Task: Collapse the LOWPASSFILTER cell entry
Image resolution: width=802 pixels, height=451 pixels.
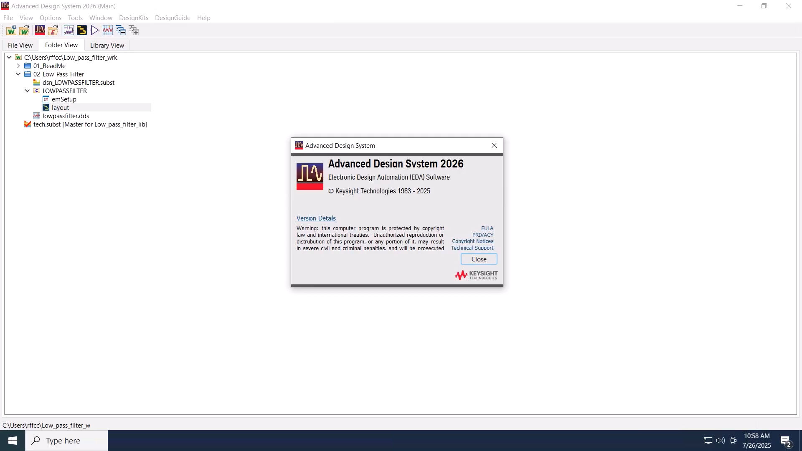Action: click(27, 91)
